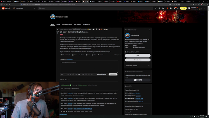
Task: Open the user account menu dropdown
Action: pos(197,8)
